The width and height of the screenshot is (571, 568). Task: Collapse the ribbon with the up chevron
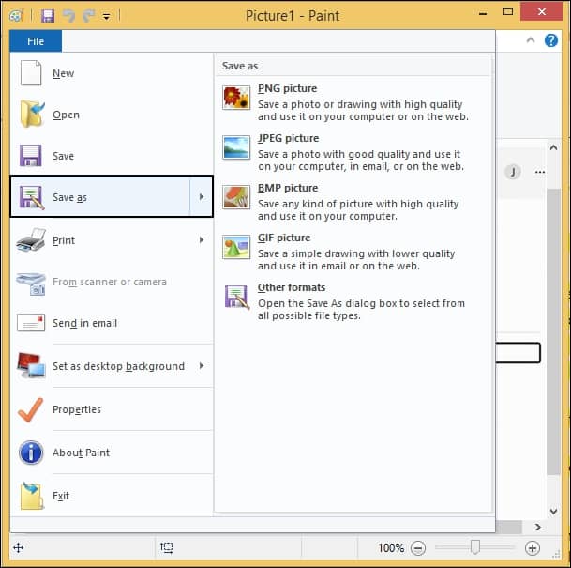(531, 40)
